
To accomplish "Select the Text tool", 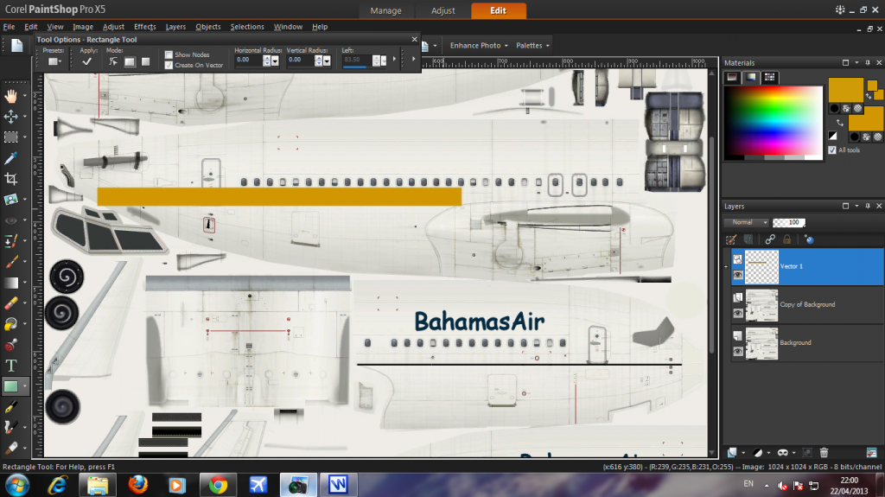I will pos(11,366).
